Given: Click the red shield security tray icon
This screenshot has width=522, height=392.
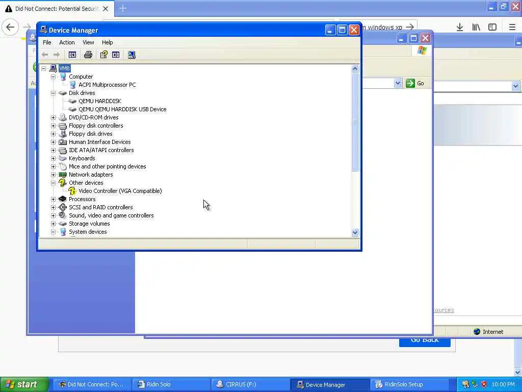Looking at the screenshot, I should (x=484, y=385).
